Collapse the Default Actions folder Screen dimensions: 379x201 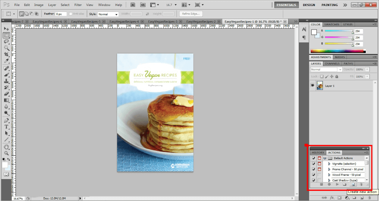(325, 158)
